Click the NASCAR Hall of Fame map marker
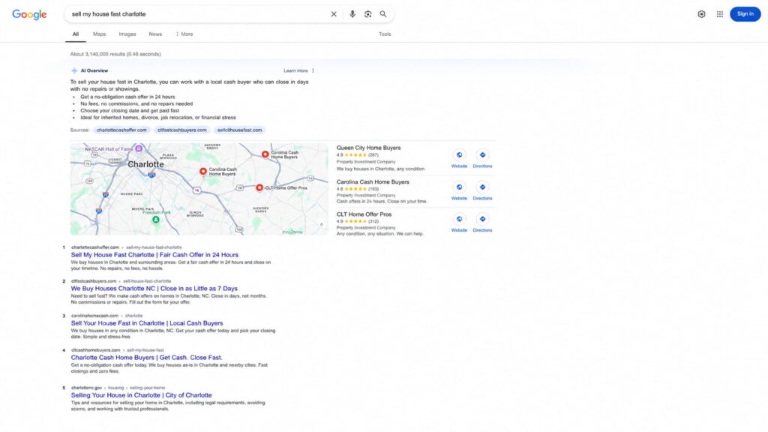 pos(139,148)
